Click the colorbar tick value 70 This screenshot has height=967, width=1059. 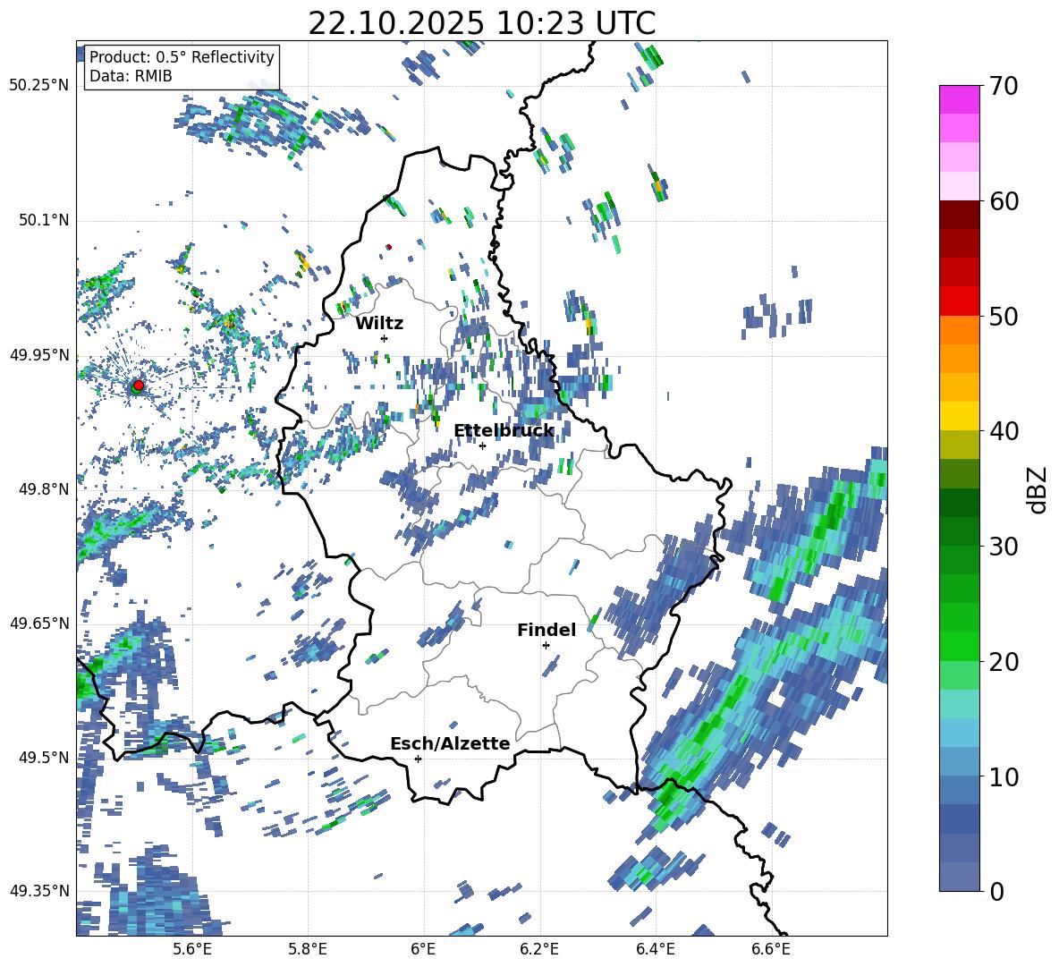[1004, 86]
